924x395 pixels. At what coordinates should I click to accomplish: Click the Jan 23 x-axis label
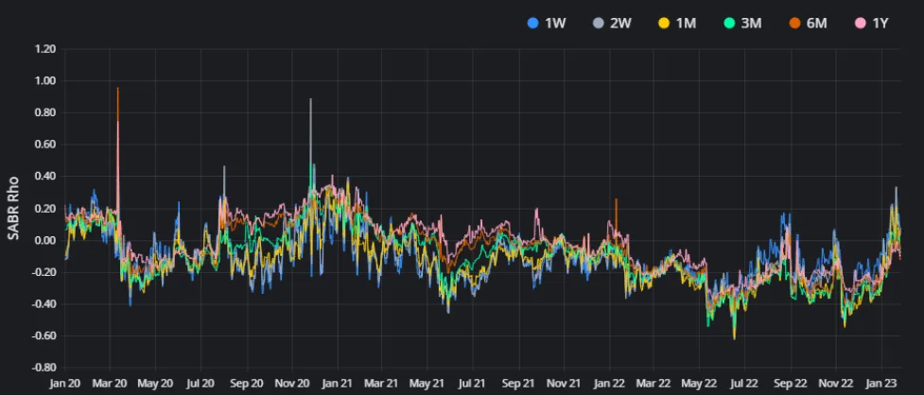(x=881, y=382)
